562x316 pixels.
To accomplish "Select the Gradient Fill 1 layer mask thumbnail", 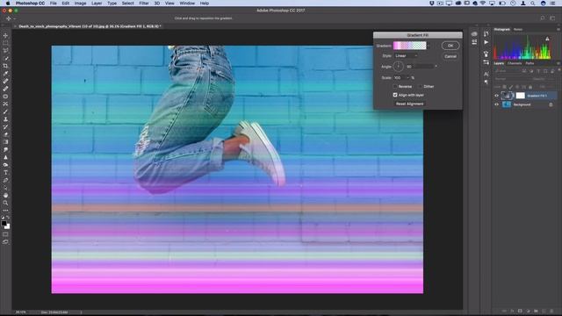I will pos(520,96).
